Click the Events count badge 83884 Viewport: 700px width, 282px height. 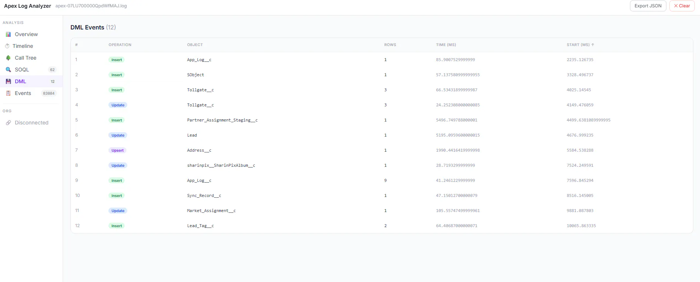49,93
